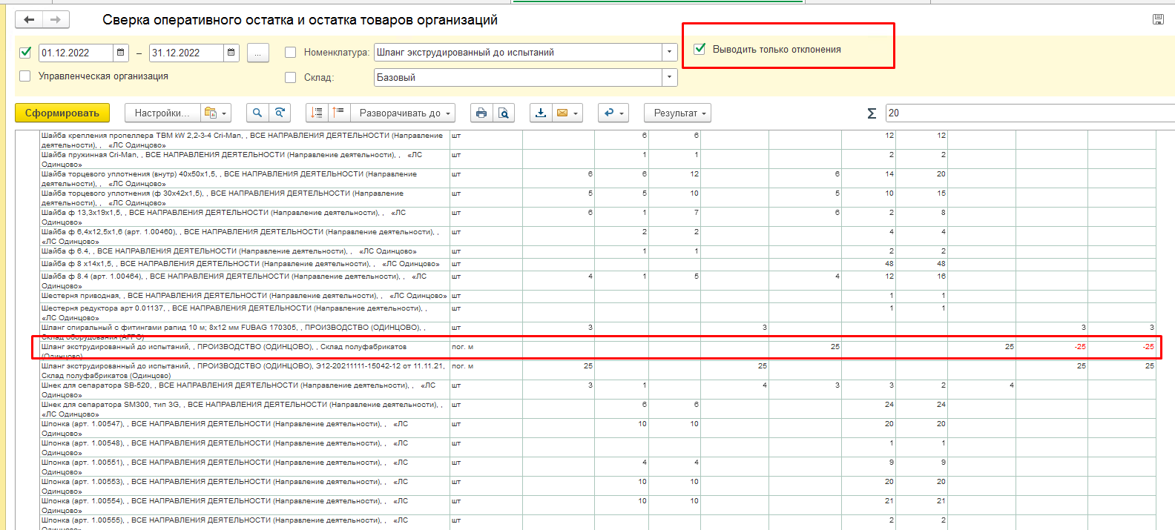Open dropdown arrow next to email icon
Viewport: 1175px width, 530px height.
point(576,113)
